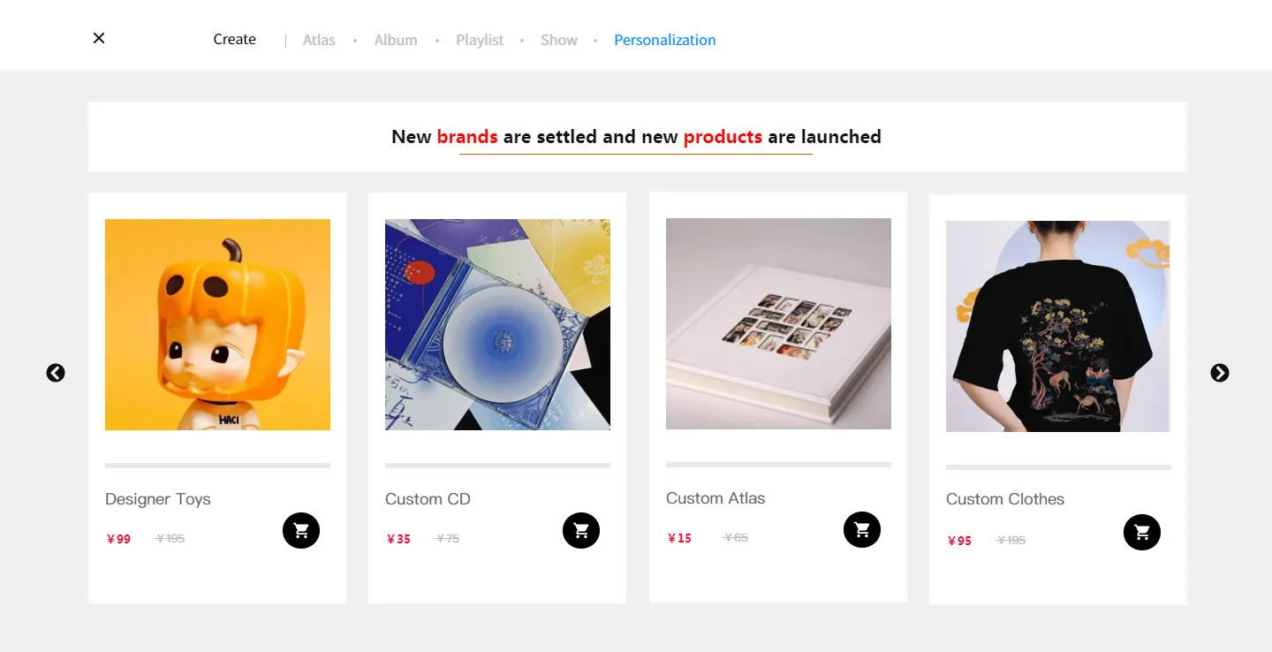This screenshot has width=1272, height=652.
Task: Switch to the Atlas tab
Action: click(319, 40)
